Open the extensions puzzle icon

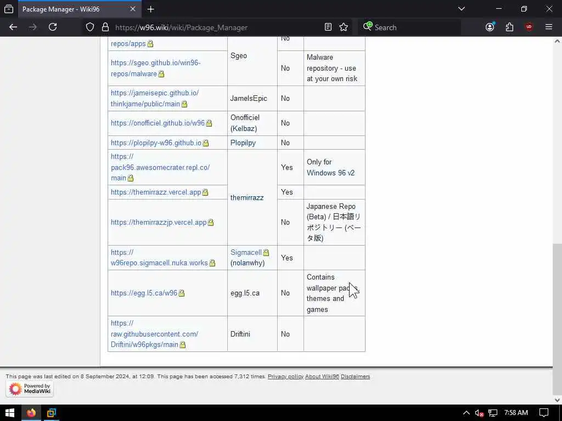click(x=509, y=27)
